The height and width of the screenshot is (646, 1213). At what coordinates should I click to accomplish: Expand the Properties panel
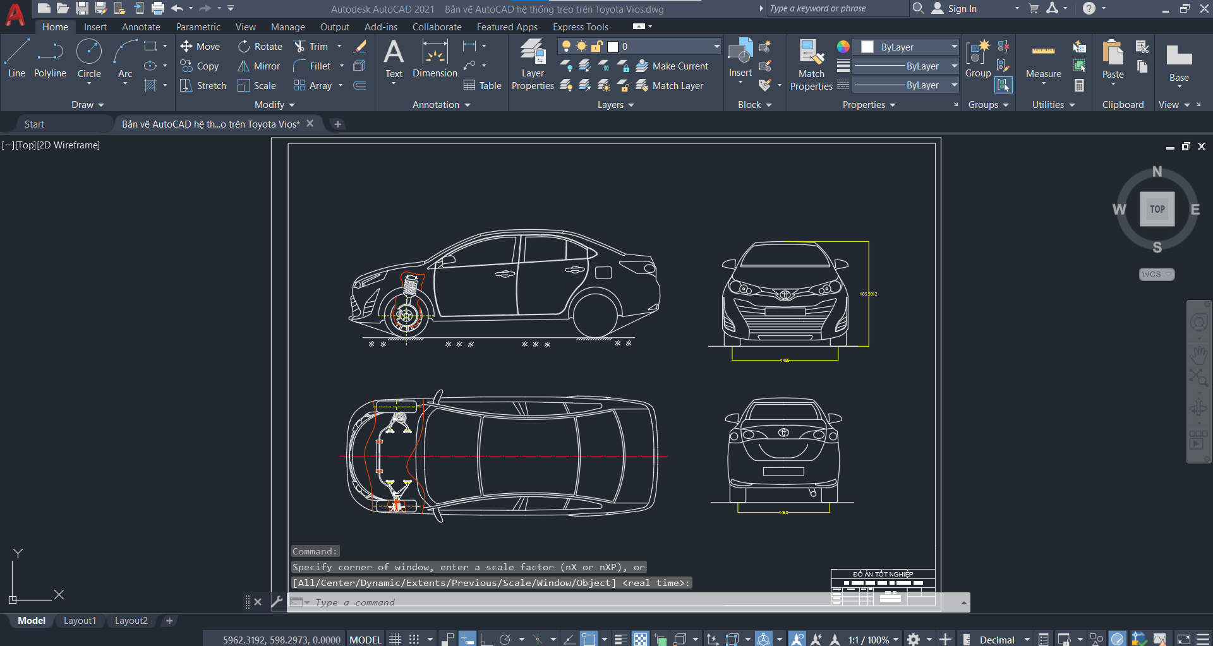tap(869, 104)
